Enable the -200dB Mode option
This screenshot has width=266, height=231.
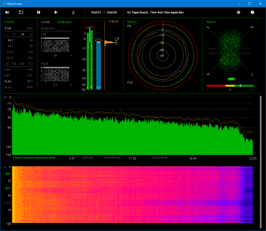pos(159,158)
